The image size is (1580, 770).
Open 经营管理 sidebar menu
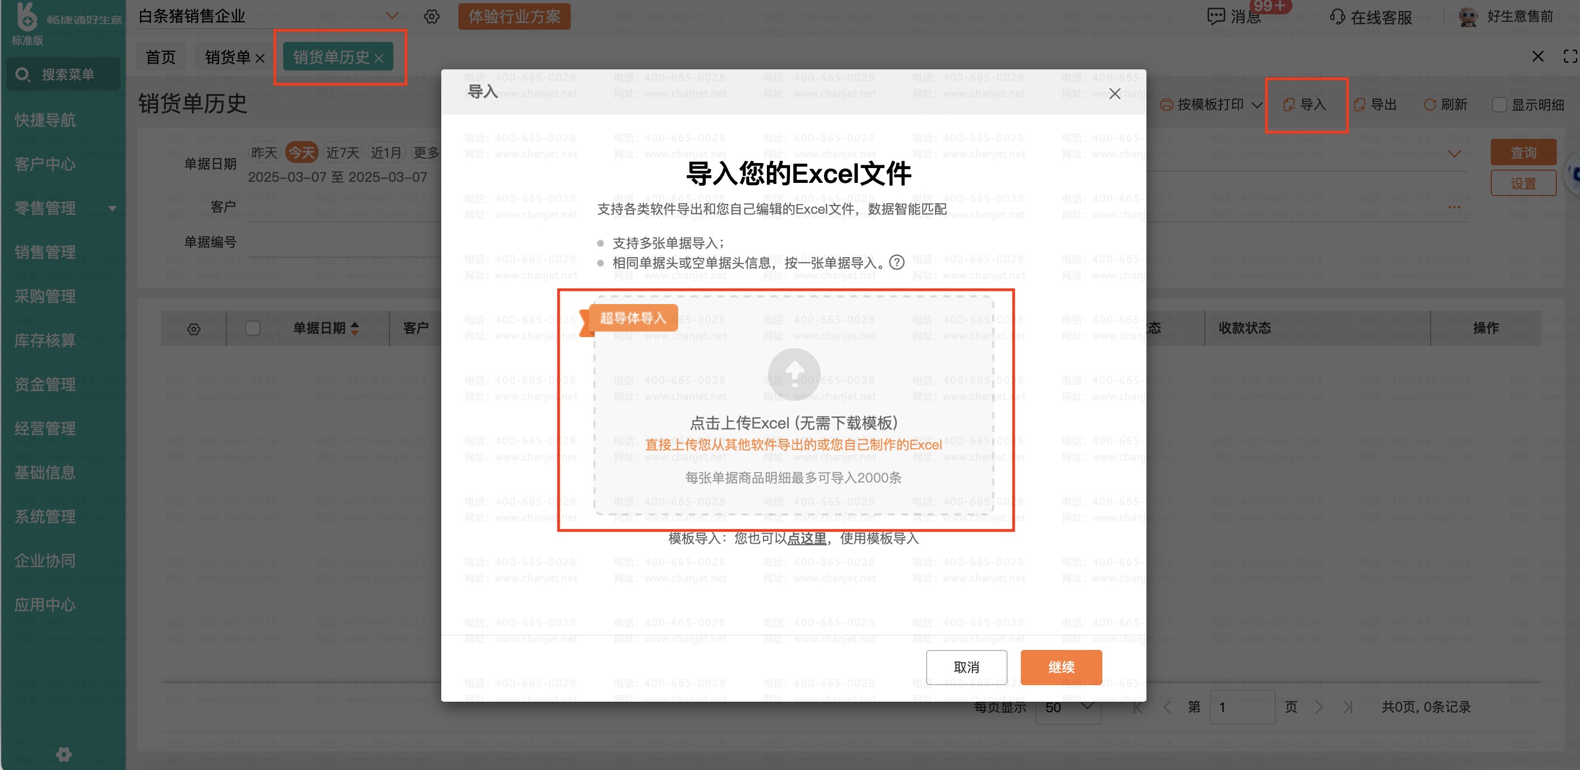click(x=45, y=429)
